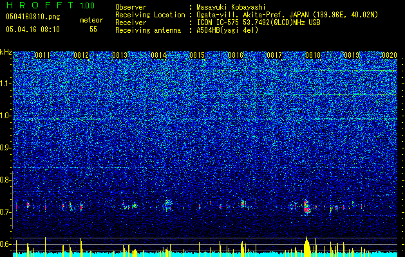Click the 0811 time marker
Screen dimensions: 405x257
[x=42, y=55]
